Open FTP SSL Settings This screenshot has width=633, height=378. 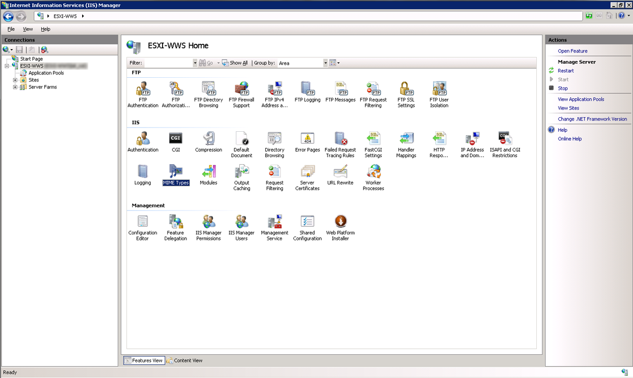[x=406, y=94]
